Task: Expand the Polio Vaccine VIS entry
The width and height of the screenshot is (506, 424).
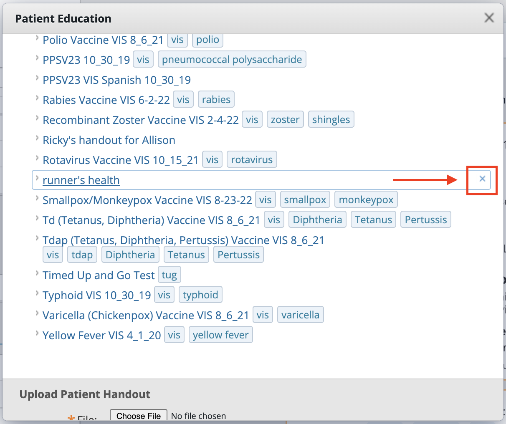Action: 37,38
